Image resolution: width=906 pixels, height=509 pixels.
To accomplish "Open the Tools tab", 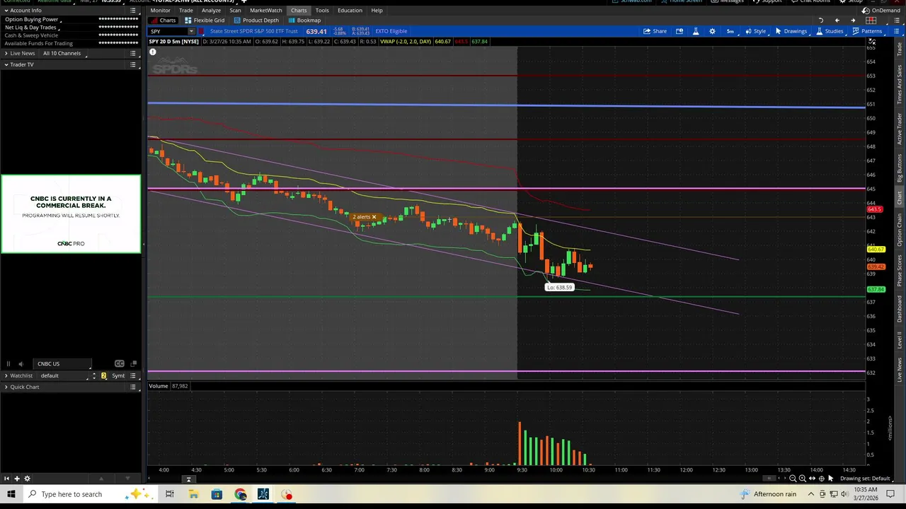I will pyautogui.click(x=322, y=11).
